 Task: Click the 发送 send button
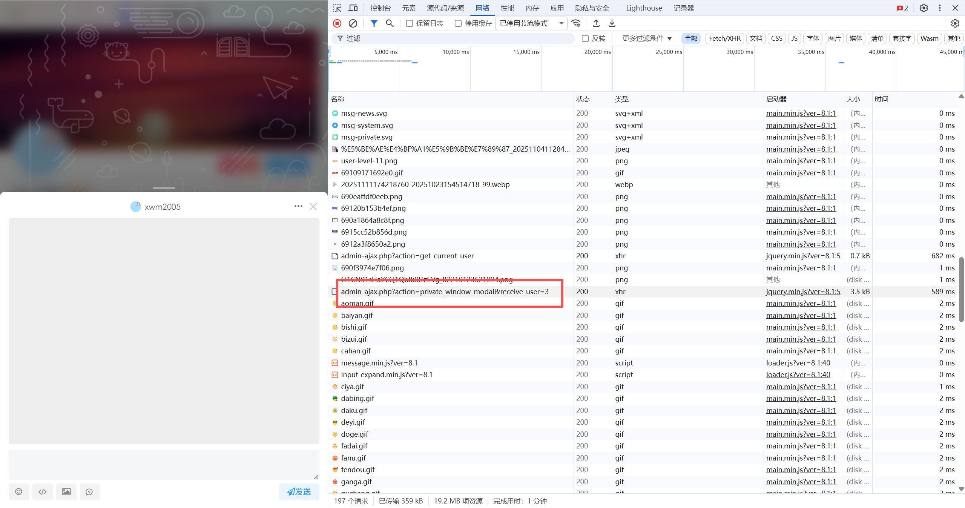click(x=299, y=491)
